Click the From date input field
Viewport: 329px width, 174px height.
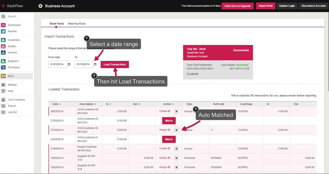[x=58, y=64]
